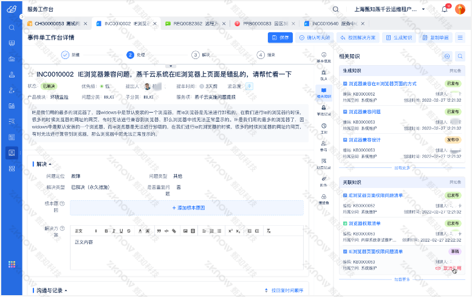Collapse the progress steps bar arrow
The image size is (472, 297).
pyautogui.click(x=171, y=66)
